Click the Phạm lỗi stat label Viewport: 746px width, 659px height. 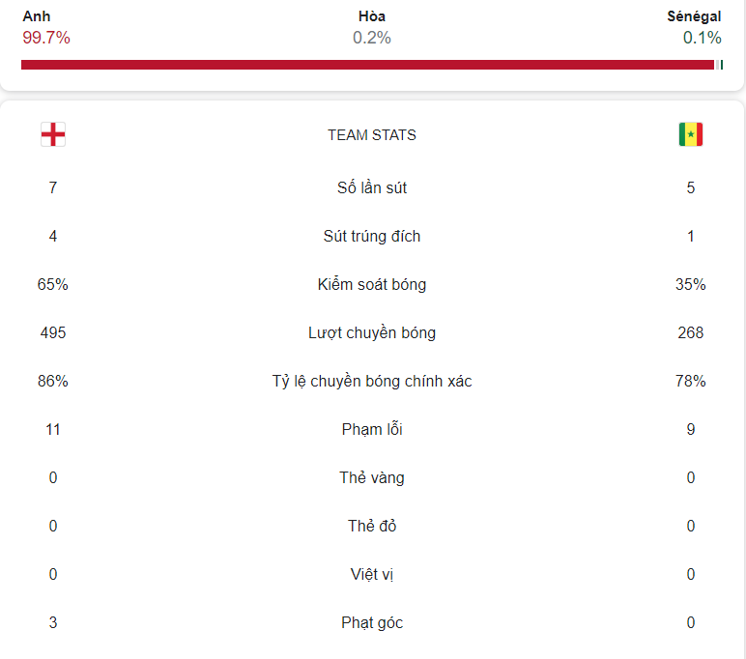click(x=372, y=429)
